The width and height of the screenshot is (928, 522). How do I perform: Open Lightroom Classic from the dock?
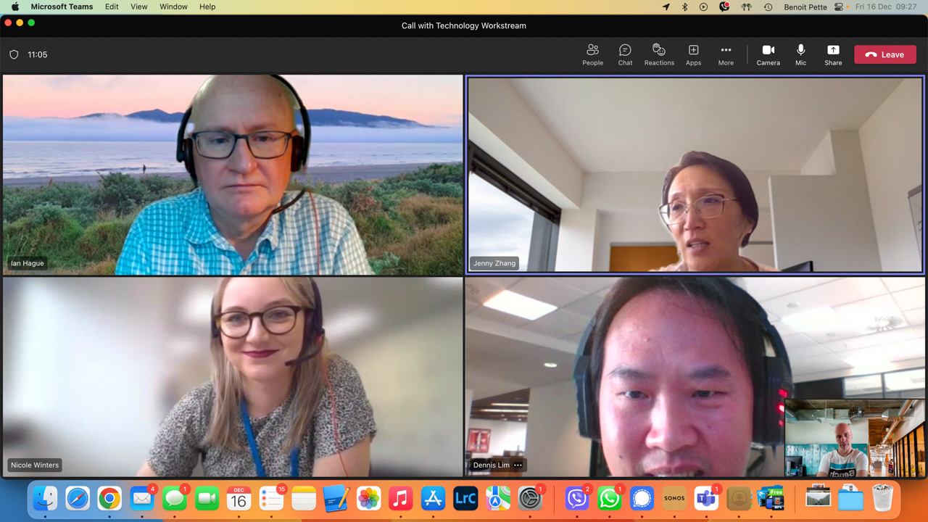click(x=465, y=499)
